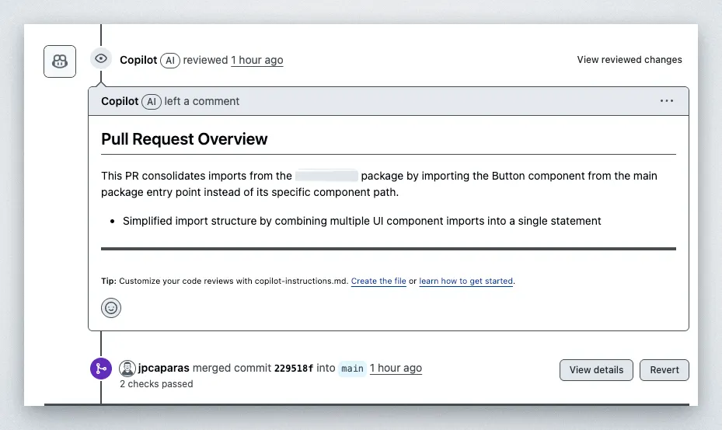
Task: Click the Copilot avatar icon on the left
Action: click(x=60, y=61)
